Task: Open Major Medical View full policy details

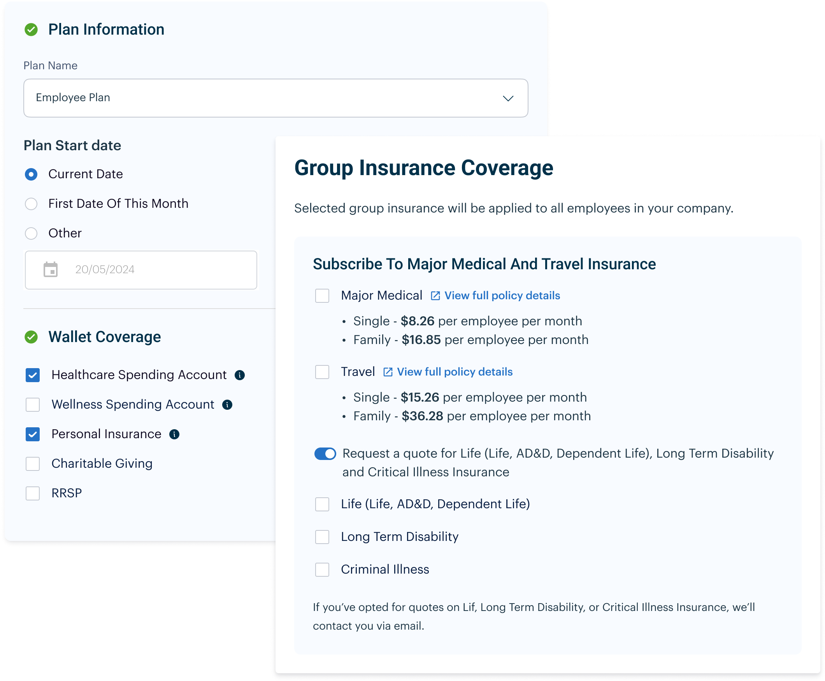Action: click(x=502, y=296)
